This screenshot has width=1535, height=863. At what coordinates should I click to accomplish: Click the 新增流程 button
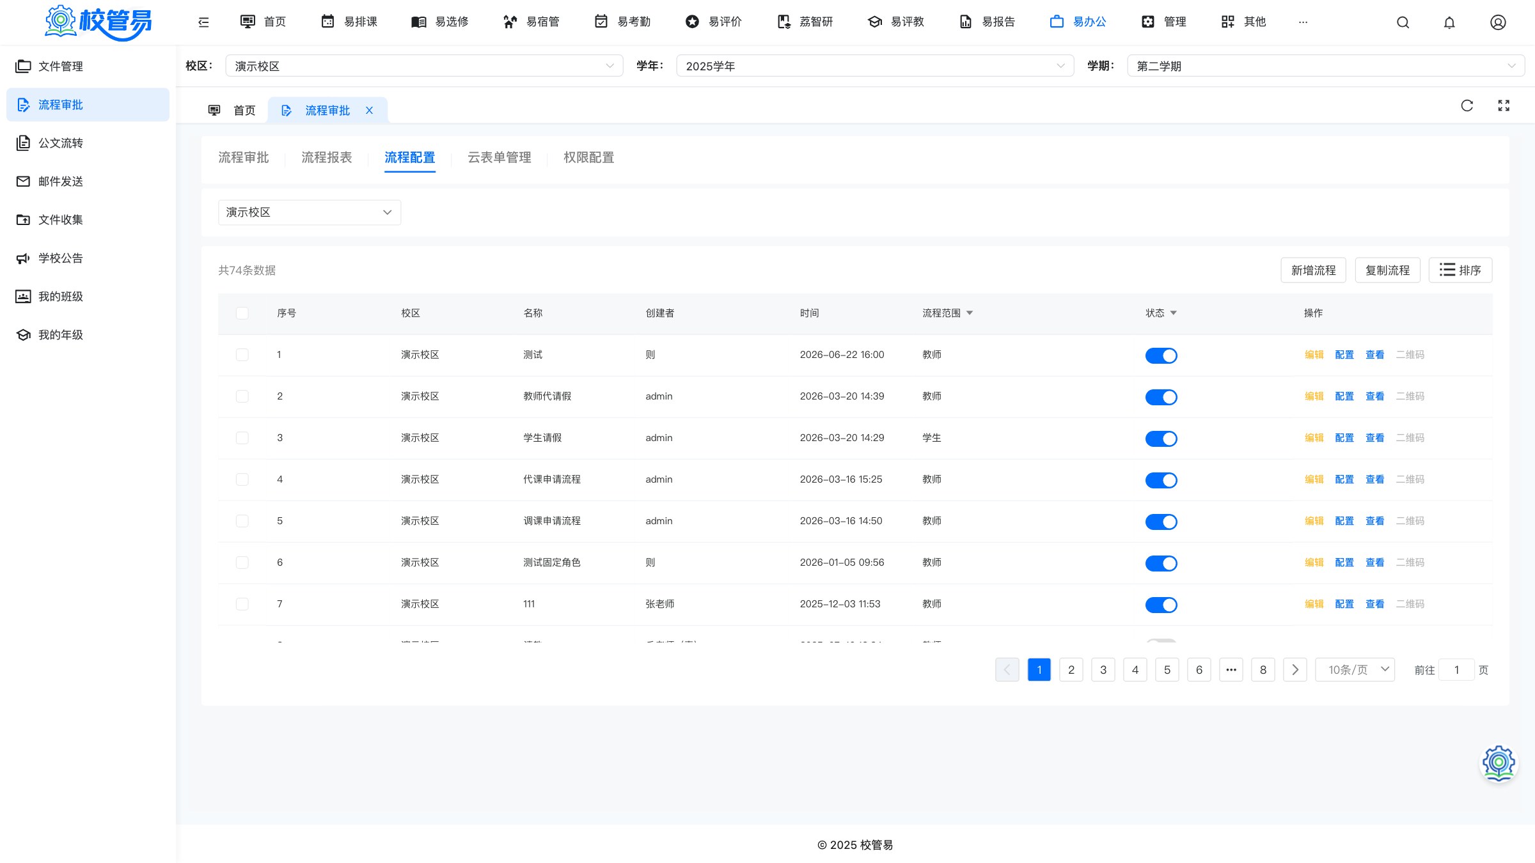[1313, 270]
